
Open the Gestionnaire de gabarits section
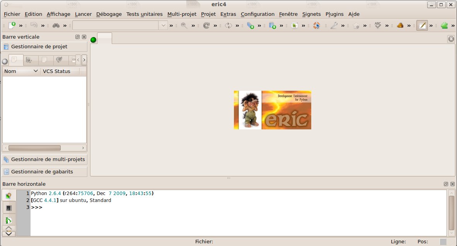pyautogui.click(x=44, y=172)
